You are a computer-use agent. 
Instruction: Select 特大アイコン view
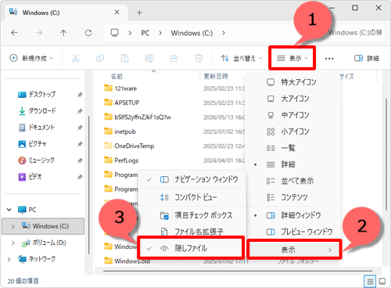[x=293, y=82]
